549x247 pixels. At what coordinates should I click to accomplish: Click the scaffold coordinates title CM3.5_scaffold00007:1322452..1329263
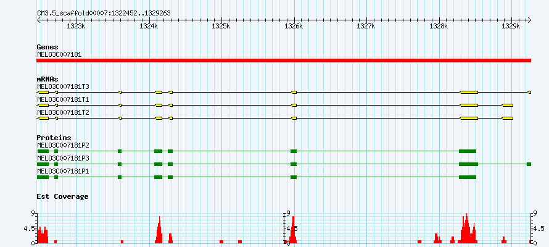pos(104,13)
